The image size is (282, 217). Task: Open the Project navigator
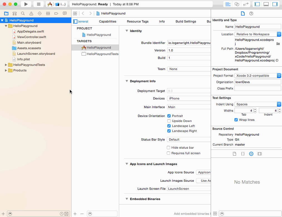coord(6,13)
